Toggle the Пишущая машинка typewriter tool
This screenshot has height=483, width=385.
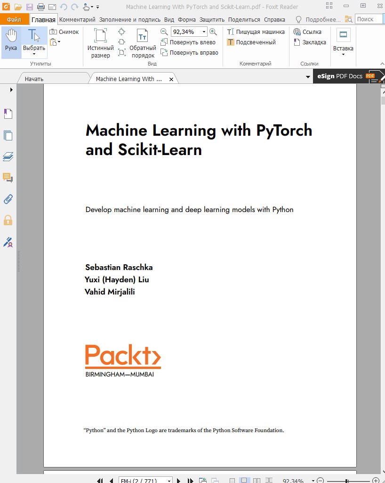(x=256, y=32)
